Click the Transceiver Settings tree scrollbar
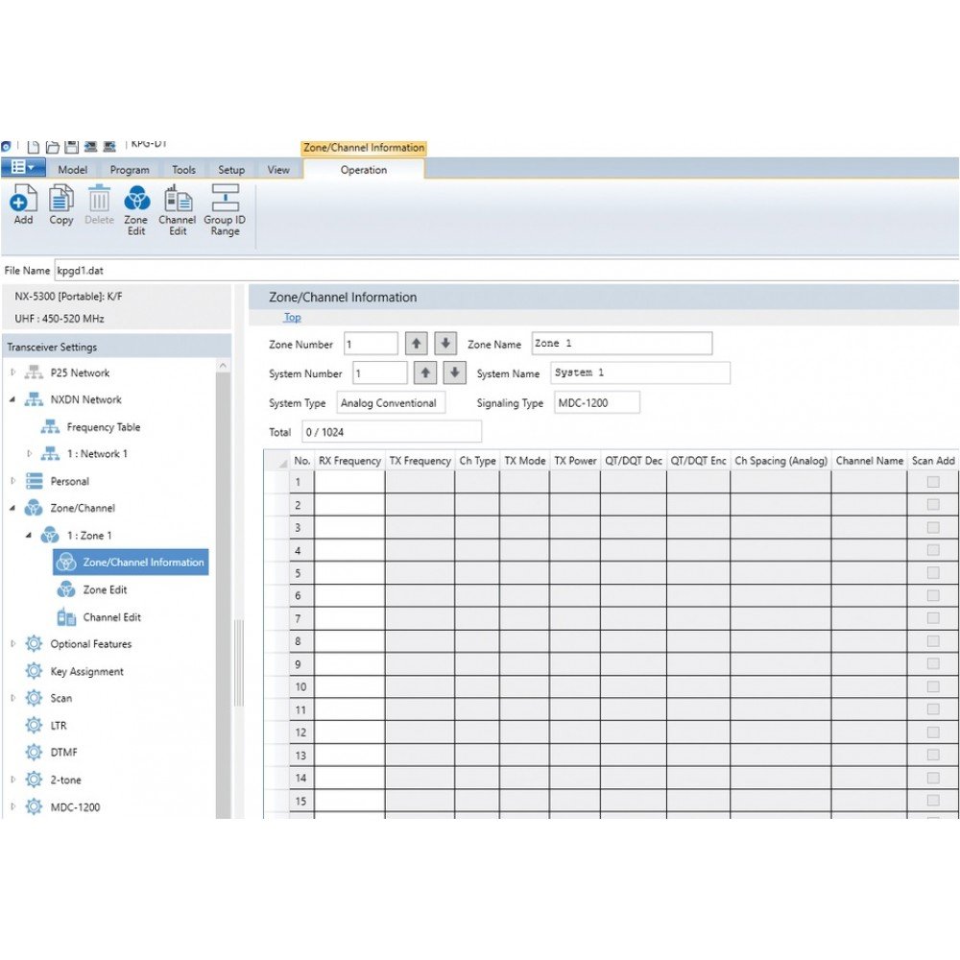 pyautogui.click(x=223, y=576)
